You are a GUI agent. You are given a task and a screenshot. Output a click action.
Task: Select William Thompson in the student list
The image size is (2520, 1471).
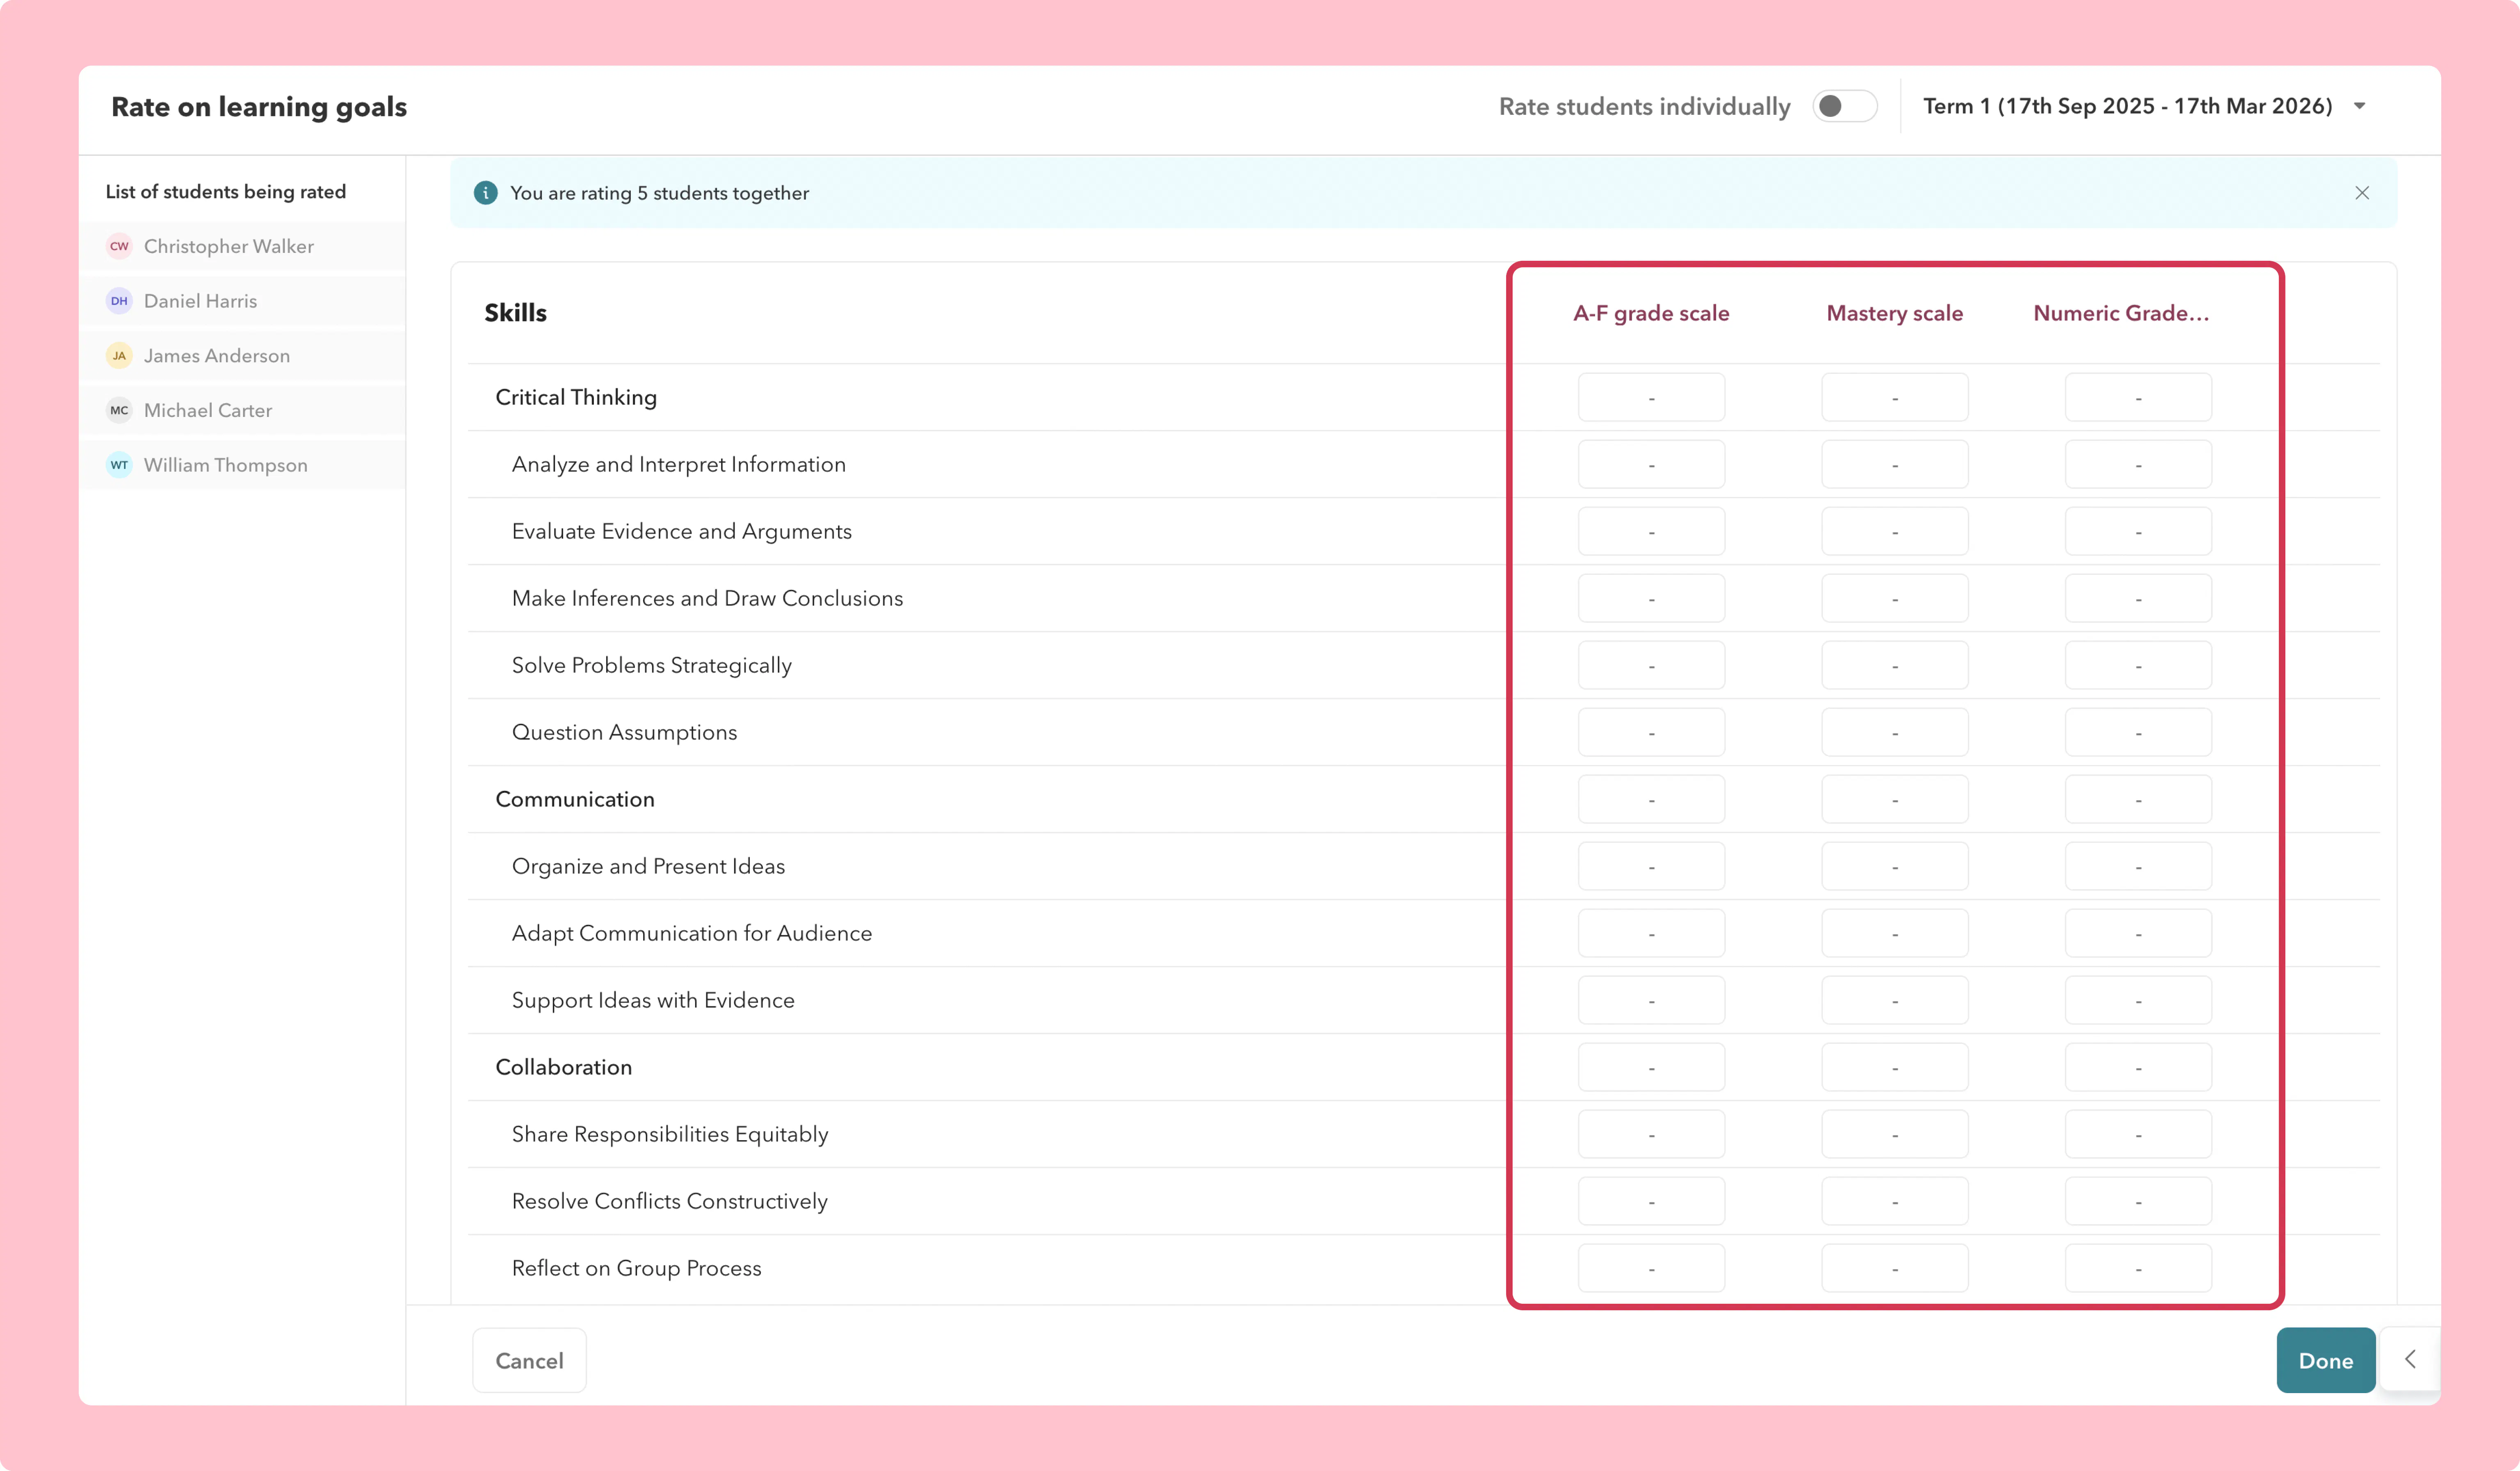click(243, 465)
